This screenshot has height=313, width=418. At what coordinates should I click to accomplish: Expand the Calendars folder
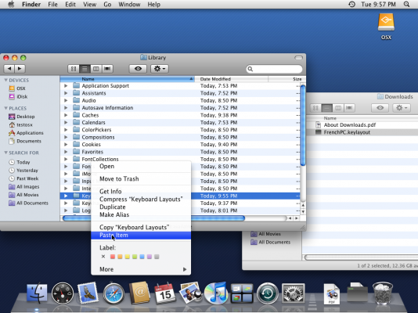coord(66,123)
